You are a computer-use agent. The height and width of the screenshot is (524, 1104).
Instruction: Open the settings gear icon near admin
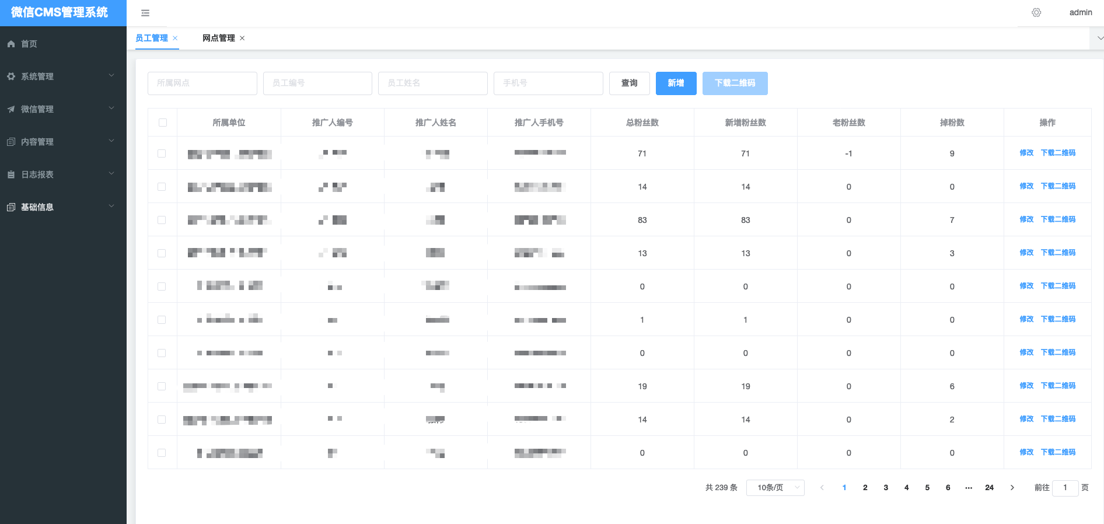1036,12
